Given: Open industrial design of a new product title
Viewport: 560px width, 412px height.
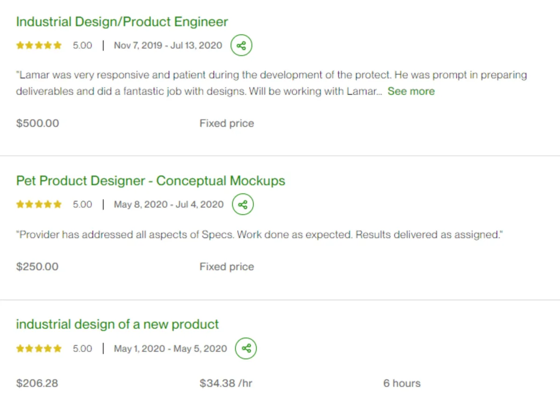Looking at the screenshot, I should pos(117,324).
